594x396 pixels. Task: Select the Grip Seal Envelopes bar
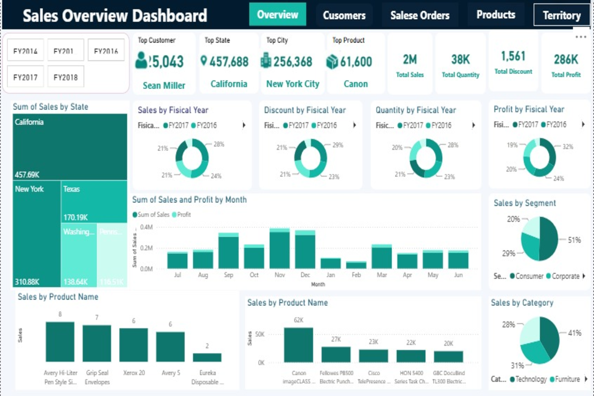[x=97, y=343]
